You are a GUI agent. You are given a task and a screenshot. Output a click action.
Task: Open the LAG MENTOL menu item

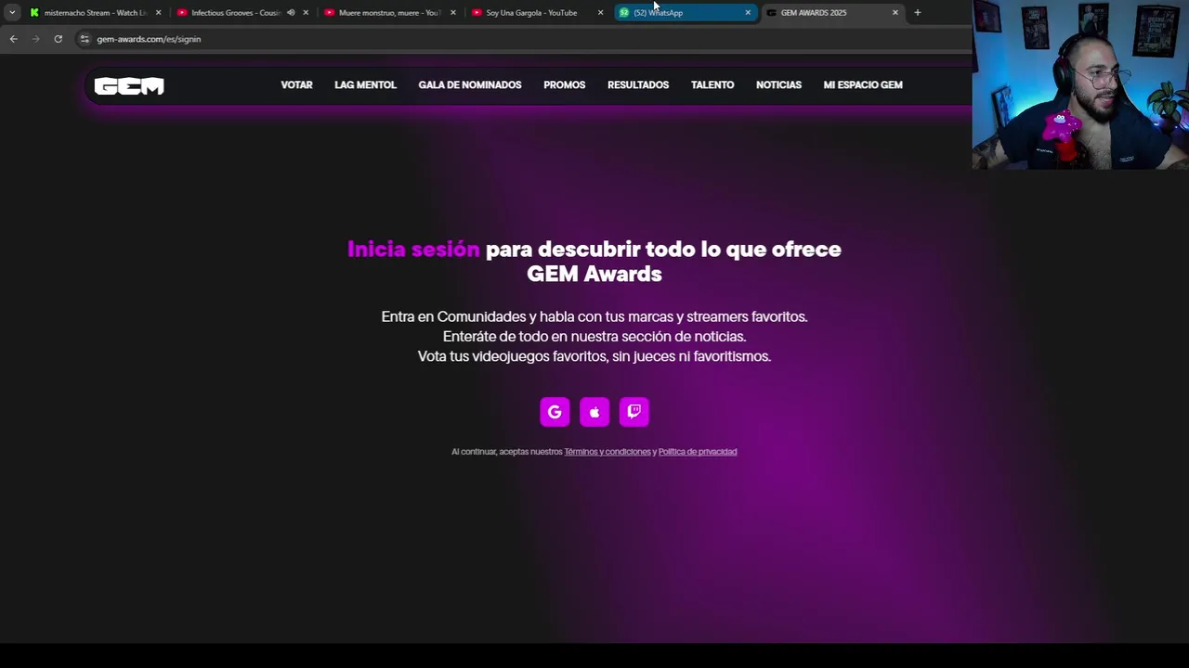click(365, 85)
